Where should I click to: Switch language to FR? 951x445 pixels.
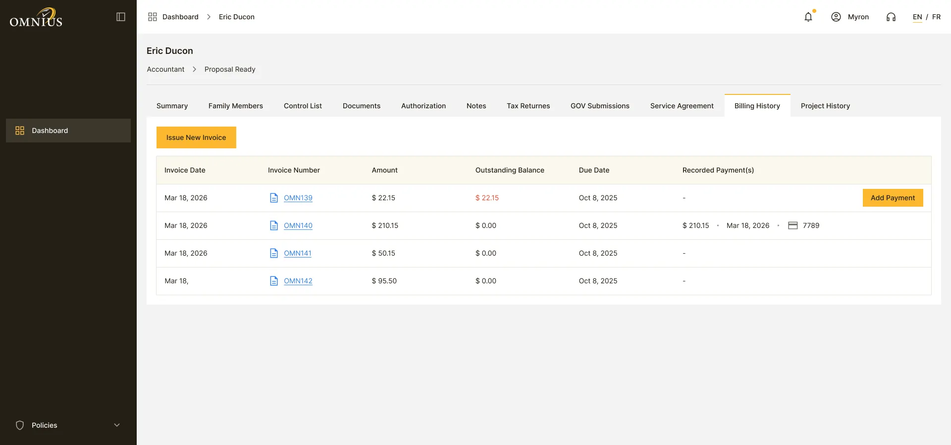click(x=936, y=17)
